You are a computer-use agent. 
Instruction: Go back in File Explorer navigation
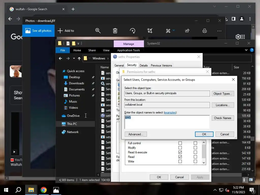(60, 58)
